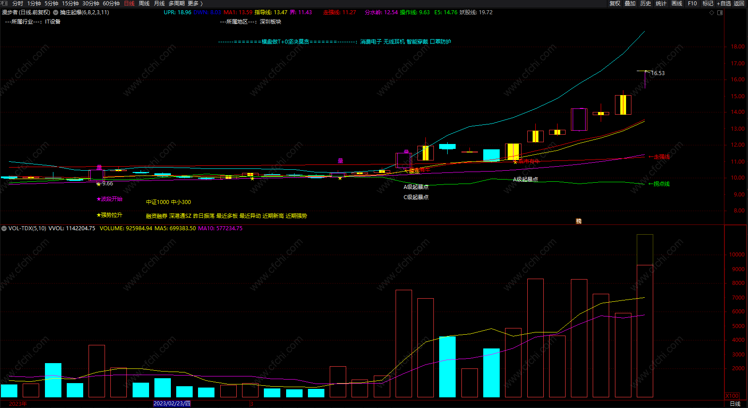748x408 pixels.
Task: Click the IT设备 industry label
Action: coord(53,22)
